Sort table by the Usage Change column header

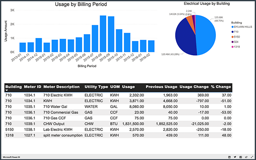[194, 87]
